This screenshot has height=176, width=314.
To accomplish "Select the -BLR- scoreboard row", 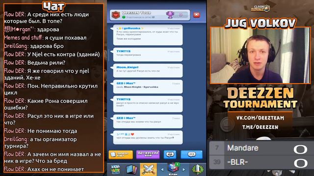I will pyautogui.click(x=262, y=162).
